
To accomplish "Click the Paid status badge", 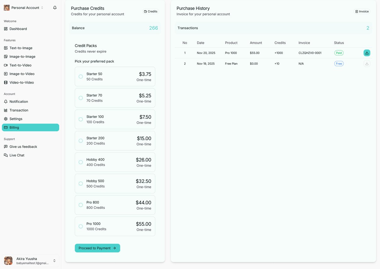I will click(339, 53).
